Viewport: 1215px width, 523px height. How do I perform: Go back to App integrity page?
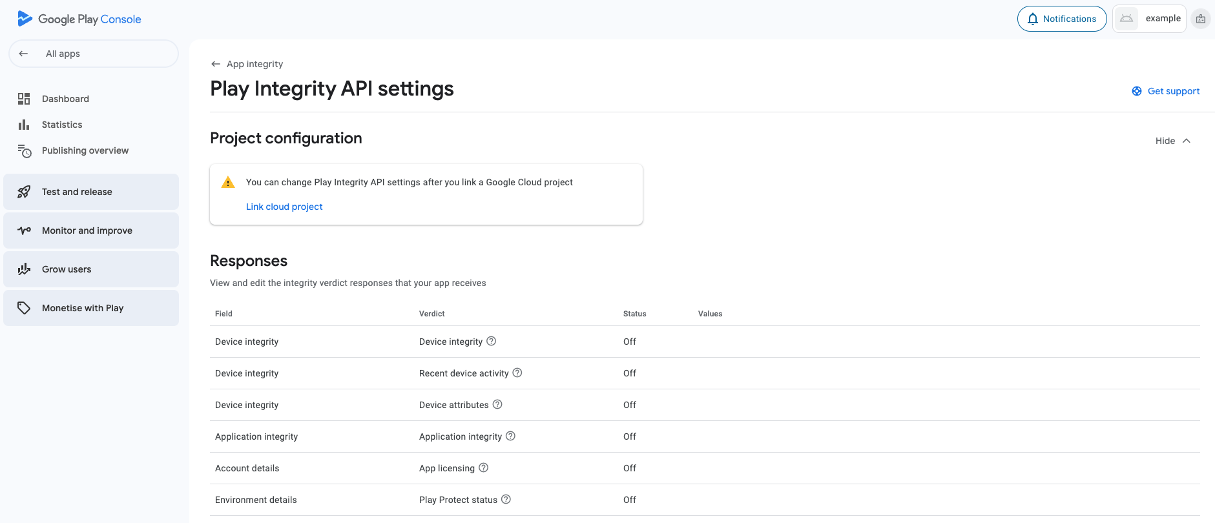247,64
